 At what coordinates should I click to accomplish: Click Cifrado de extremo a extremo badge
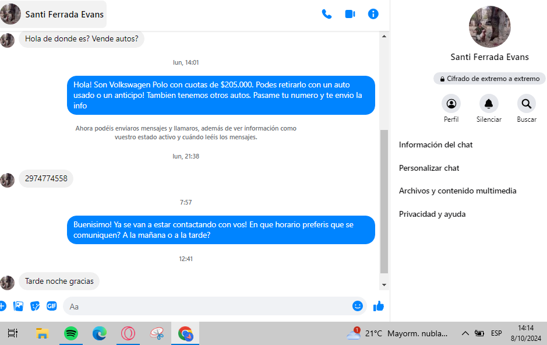coord(489,78)
